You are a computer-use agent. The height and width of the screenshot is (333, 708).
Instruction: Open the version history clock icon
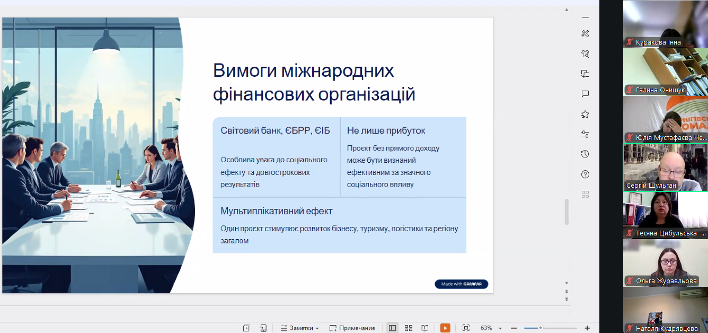pyautogui.click(x=585, y=154)
